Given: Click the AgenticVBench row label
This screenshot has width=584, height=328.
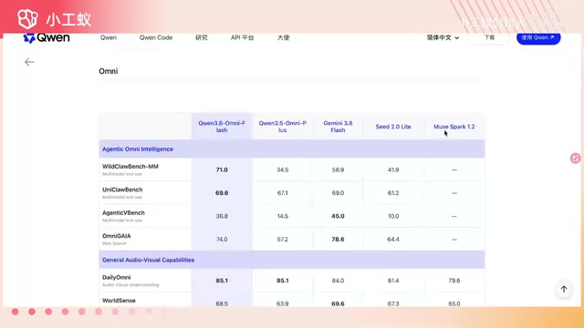Looking at the screenshot, I should [x=123, y=212].
